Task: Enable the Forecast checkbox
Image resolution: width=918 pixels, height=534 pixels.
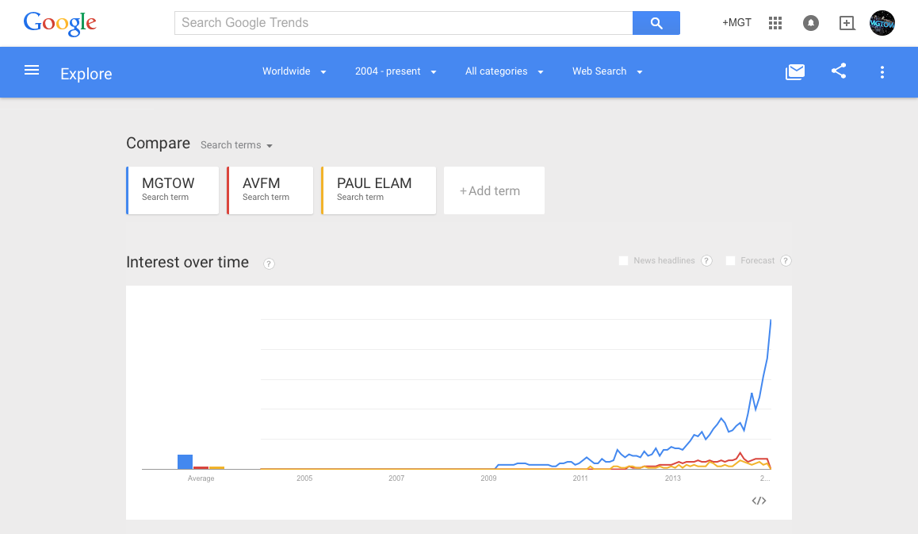Action: click(x=730, y=260)
